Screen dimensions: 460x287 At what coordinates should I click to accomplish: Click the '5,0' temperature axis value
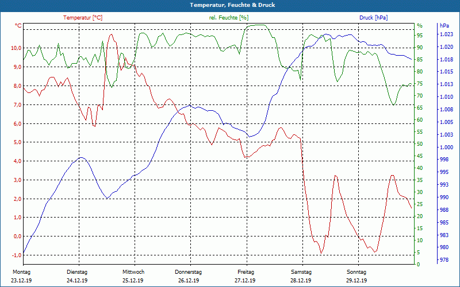(x=17, y=142)
